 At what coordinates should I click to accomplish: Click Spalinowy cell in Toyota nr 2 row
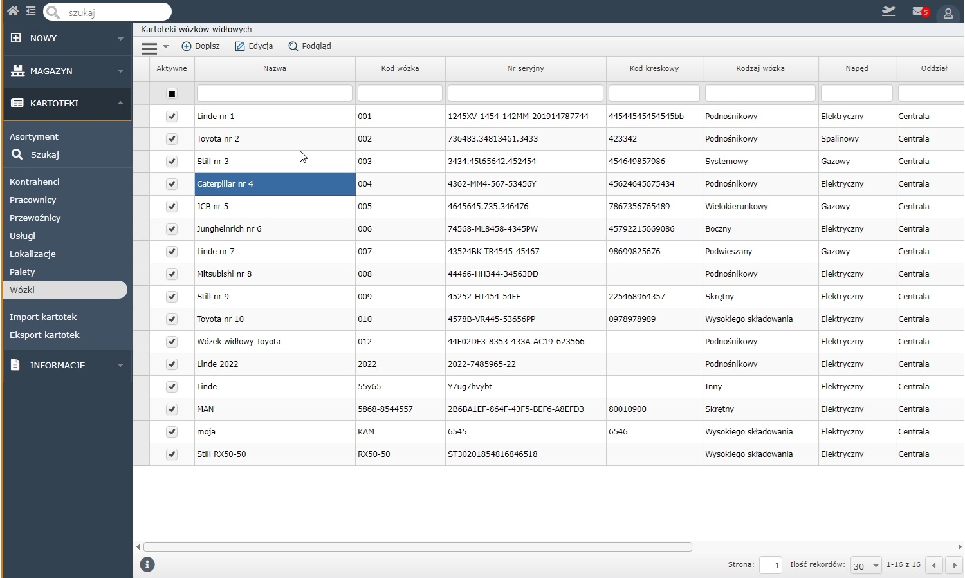(857, 139)
